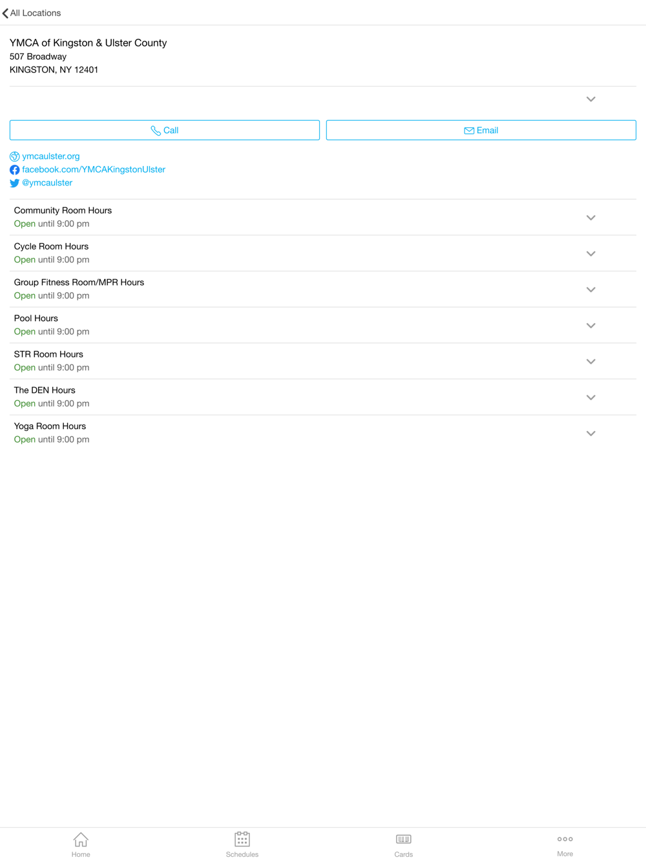Image resolution: width=646 pixels, height=862 pixels.
Task: Expand Cycle Room Hours chevron
Action: 590,254
